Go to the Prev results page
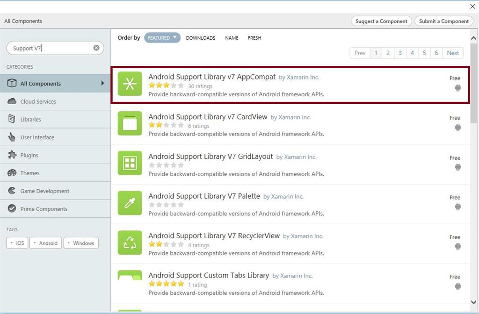479x314 pixels. pyautogui.click(x=360, y=53)
